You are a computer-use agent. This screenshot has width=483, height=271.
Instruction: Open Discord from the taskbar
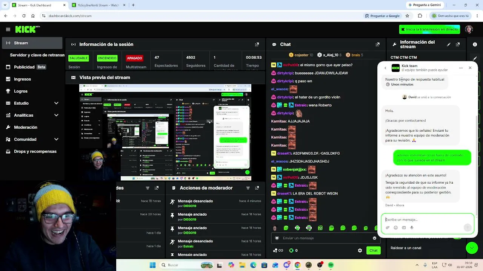286,265
